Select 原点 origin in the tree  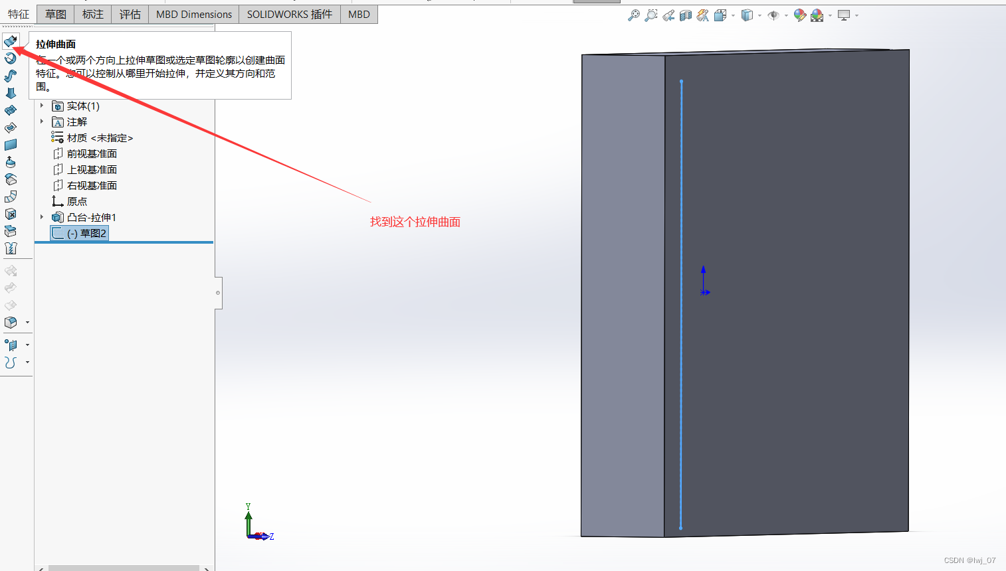[70, 201]
